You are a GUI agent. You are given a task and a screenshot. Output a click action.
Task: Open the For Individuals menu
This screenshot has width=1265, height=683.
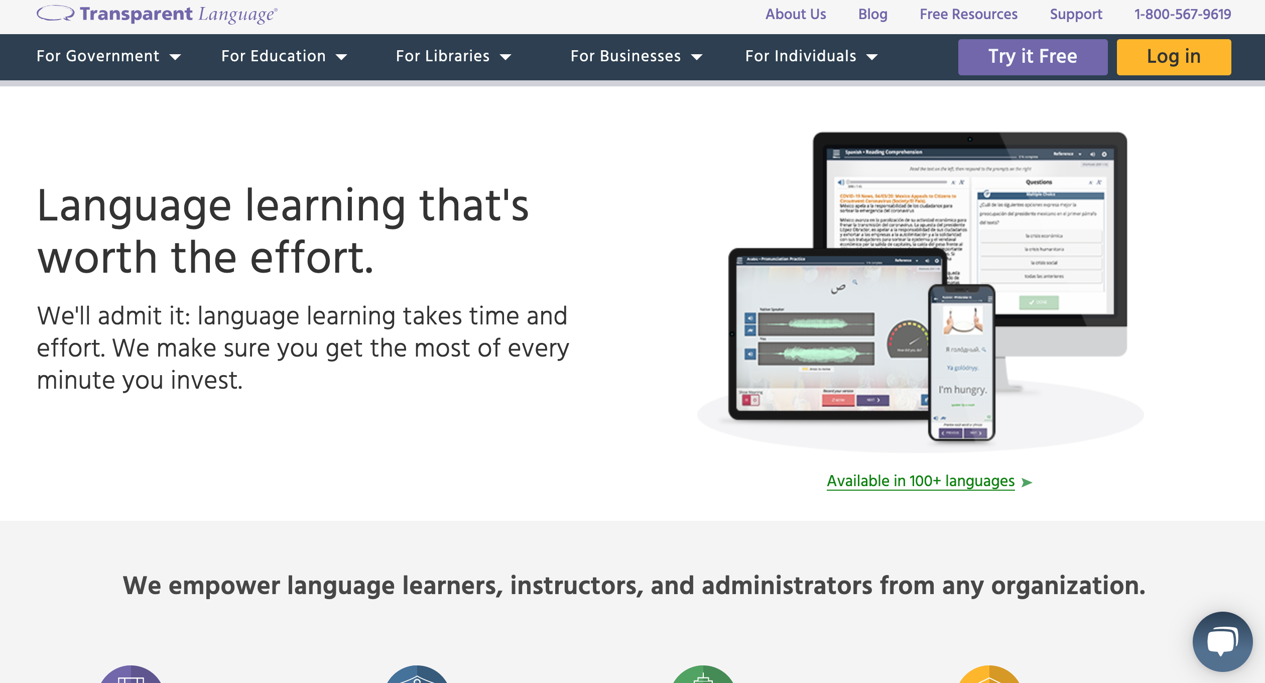[x=811, y=56]
